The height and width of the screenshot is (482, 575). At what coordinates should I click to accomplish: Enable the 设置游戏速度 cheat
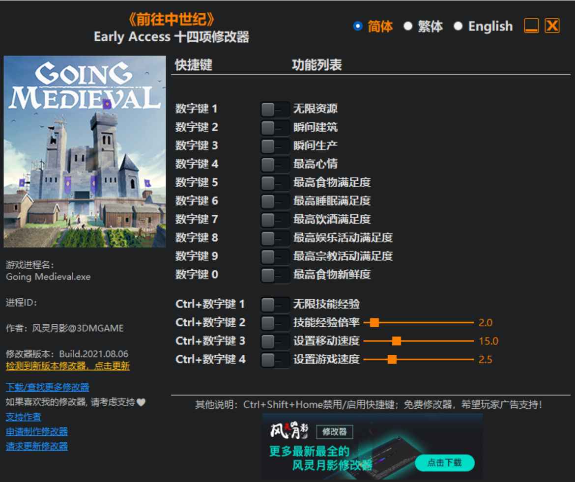point(274,359)
